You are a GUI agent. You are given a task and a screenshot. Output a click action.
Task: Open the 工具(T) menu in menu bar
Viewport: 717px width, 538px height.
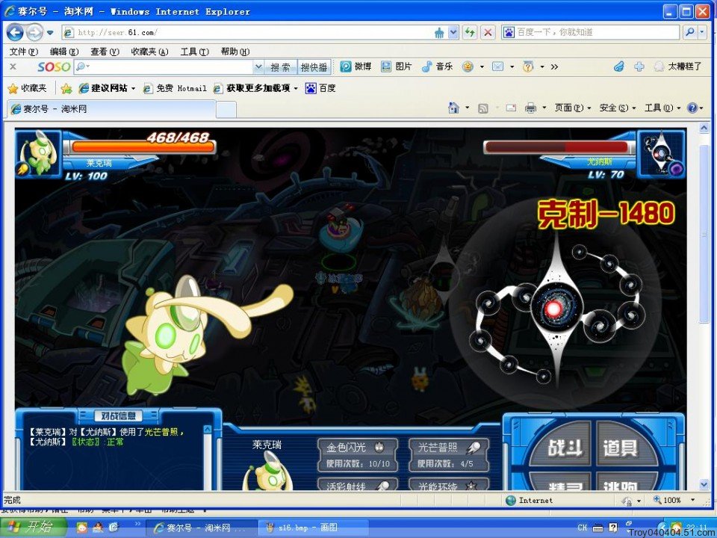tap(194, 52)
